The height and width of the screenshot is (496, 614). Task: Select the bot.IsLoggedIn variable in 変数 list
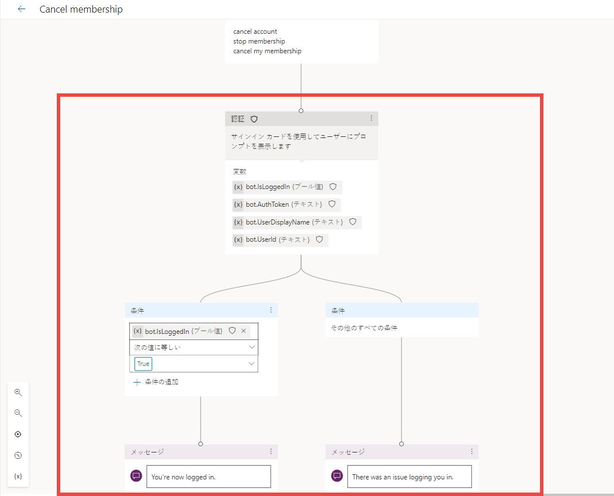click(287, 187)
